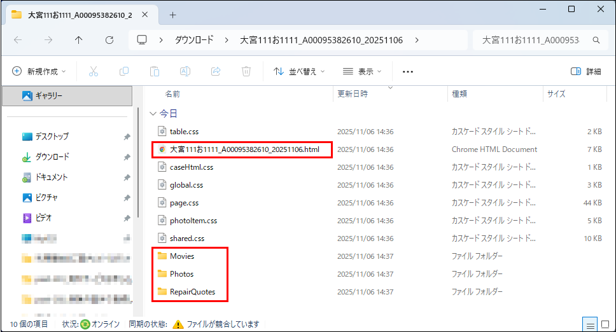616x332 pixels.
Task: Open the 並べ替え sort dropdown
Action: (299, 71)
